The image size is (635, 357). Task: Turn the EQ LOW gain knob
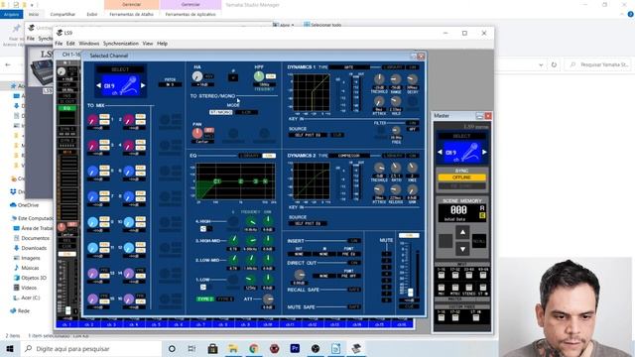(x=268, y=280)
